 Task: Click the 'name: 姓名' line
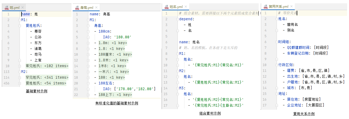pos(189,42)
